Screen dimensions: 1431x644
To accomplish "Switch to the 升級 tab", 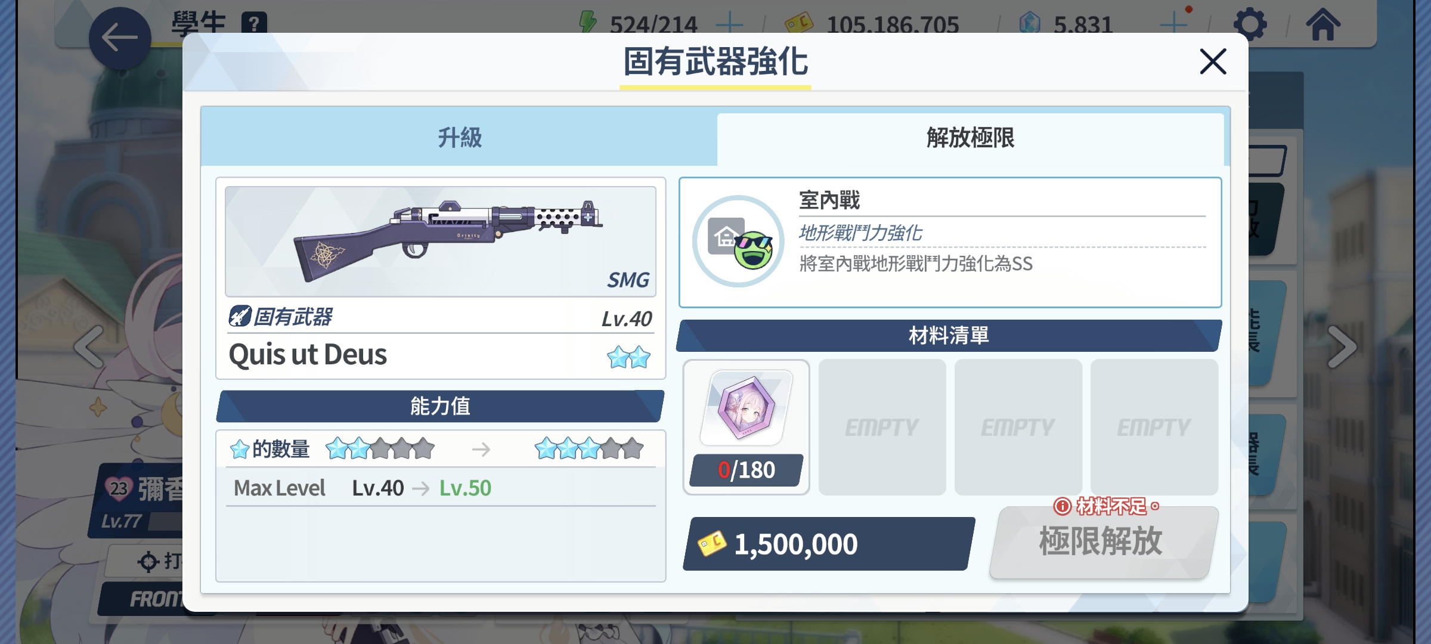I will click(459, 138).
